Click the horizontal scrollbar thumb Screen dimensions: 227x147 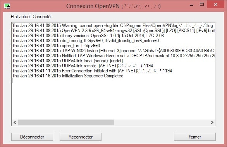(x=66, y=122)
